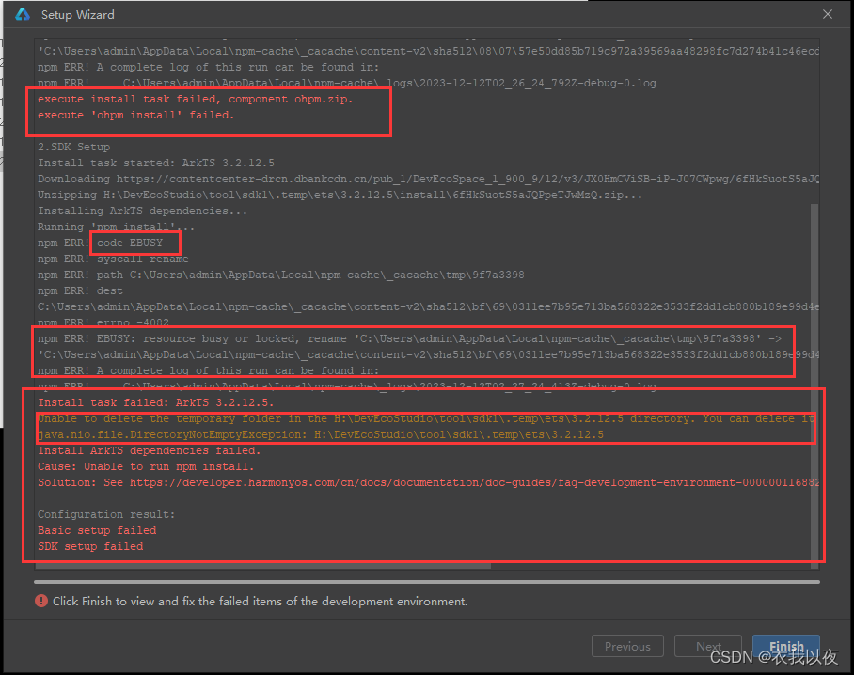Close the Setup Wizard dialog
This screenshot has width=854, height=675.
point(828,14)
